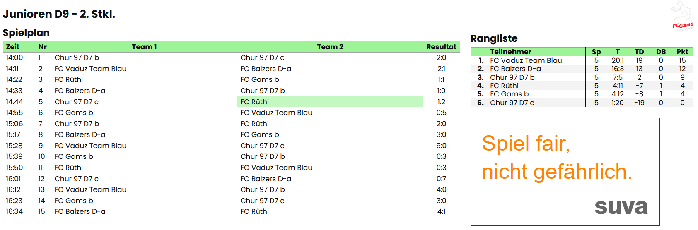
Task: Click the Junioren D9 title
Action: (x=59, y=14)
